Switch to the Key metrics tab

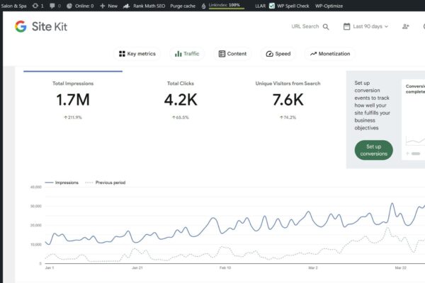tap(136, 54)
